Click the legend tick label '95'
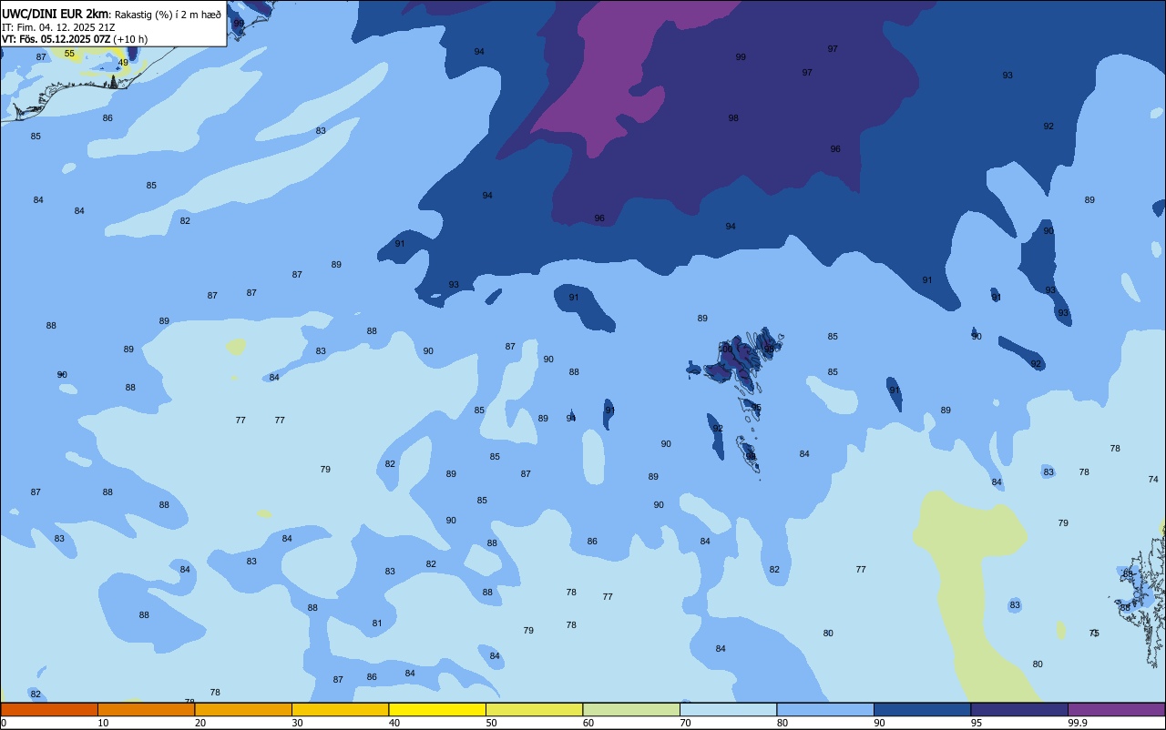This screenshot has width=1166, height=730. pyautogui.click(x=977, y=723)
